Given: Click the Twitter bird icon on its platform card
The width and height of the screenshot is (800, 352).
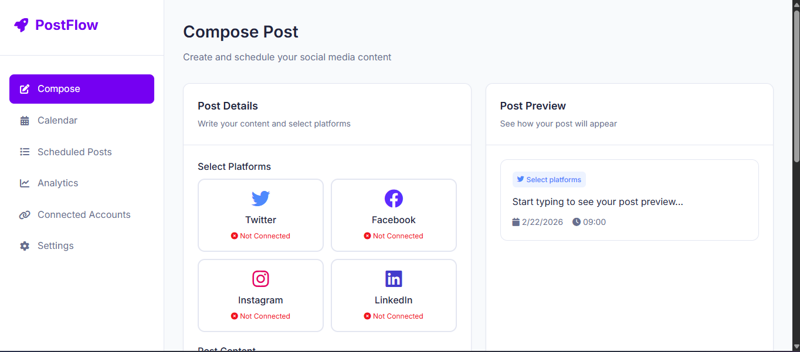Looking at the screenshot, I should [x=260, y=199].
